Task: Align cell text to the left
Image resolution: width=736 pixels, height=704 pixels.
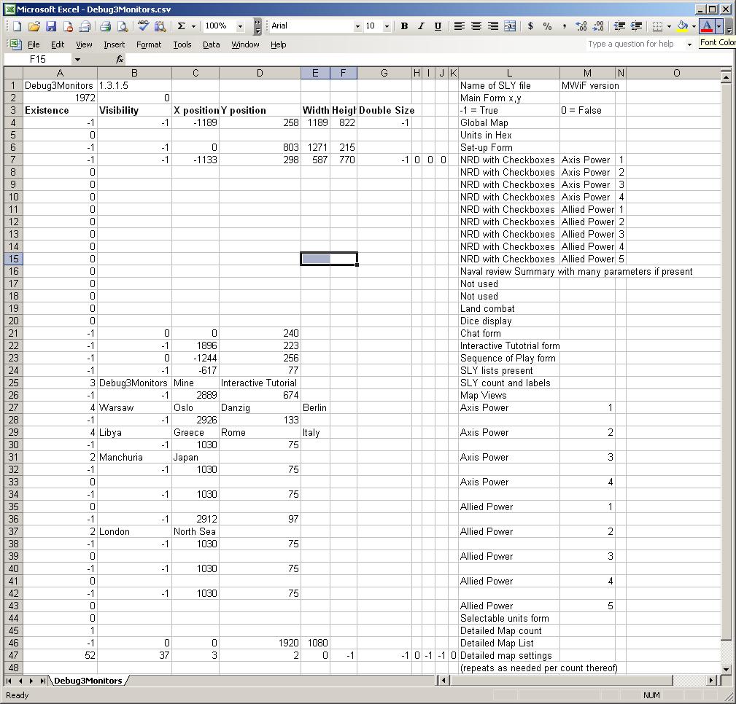Action: pyautogui.click(x=459, y=26)
